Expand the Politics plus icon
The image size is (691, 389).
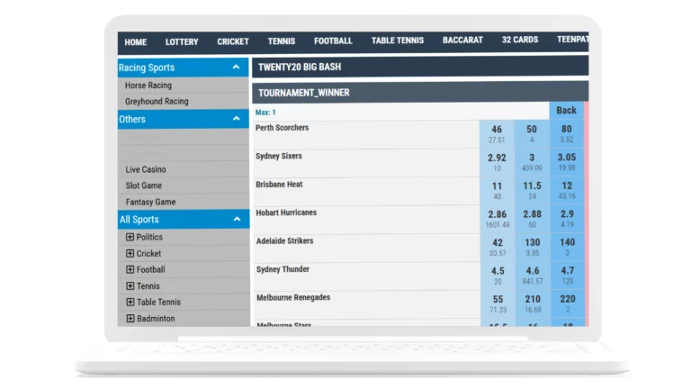[x=130, y=237]
